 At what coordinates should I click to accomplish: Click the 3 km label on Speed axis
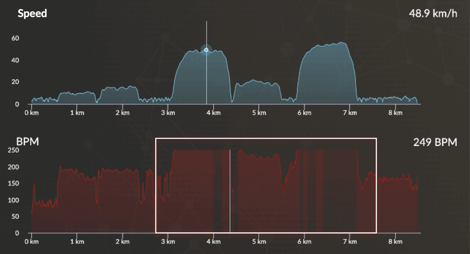(168, 113)
